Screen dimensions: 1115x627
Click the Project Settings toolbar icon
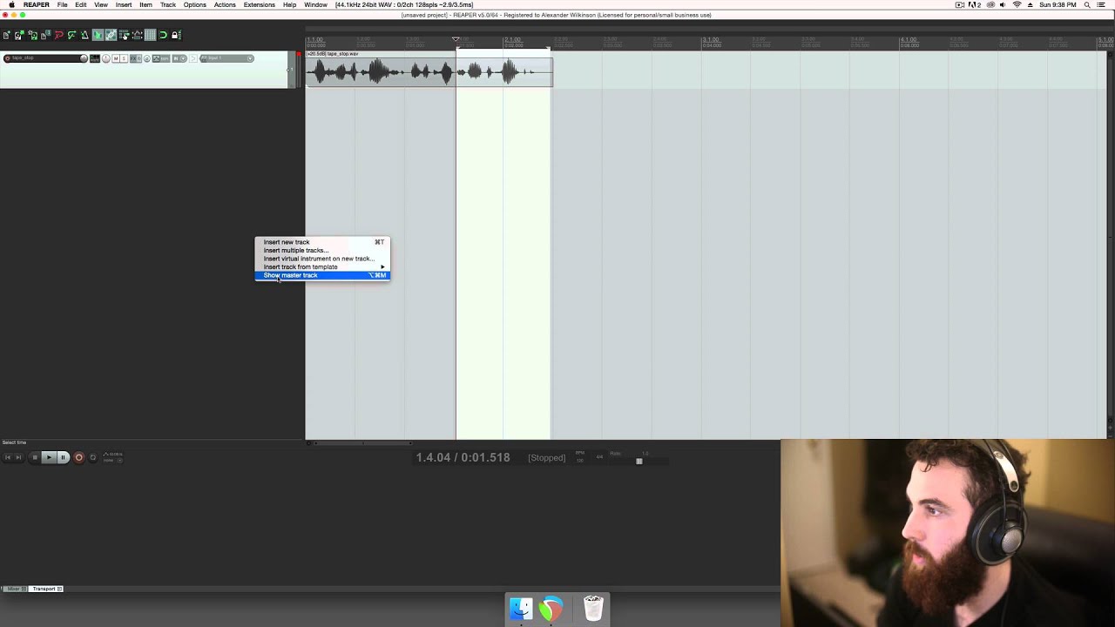pos(44,35)
